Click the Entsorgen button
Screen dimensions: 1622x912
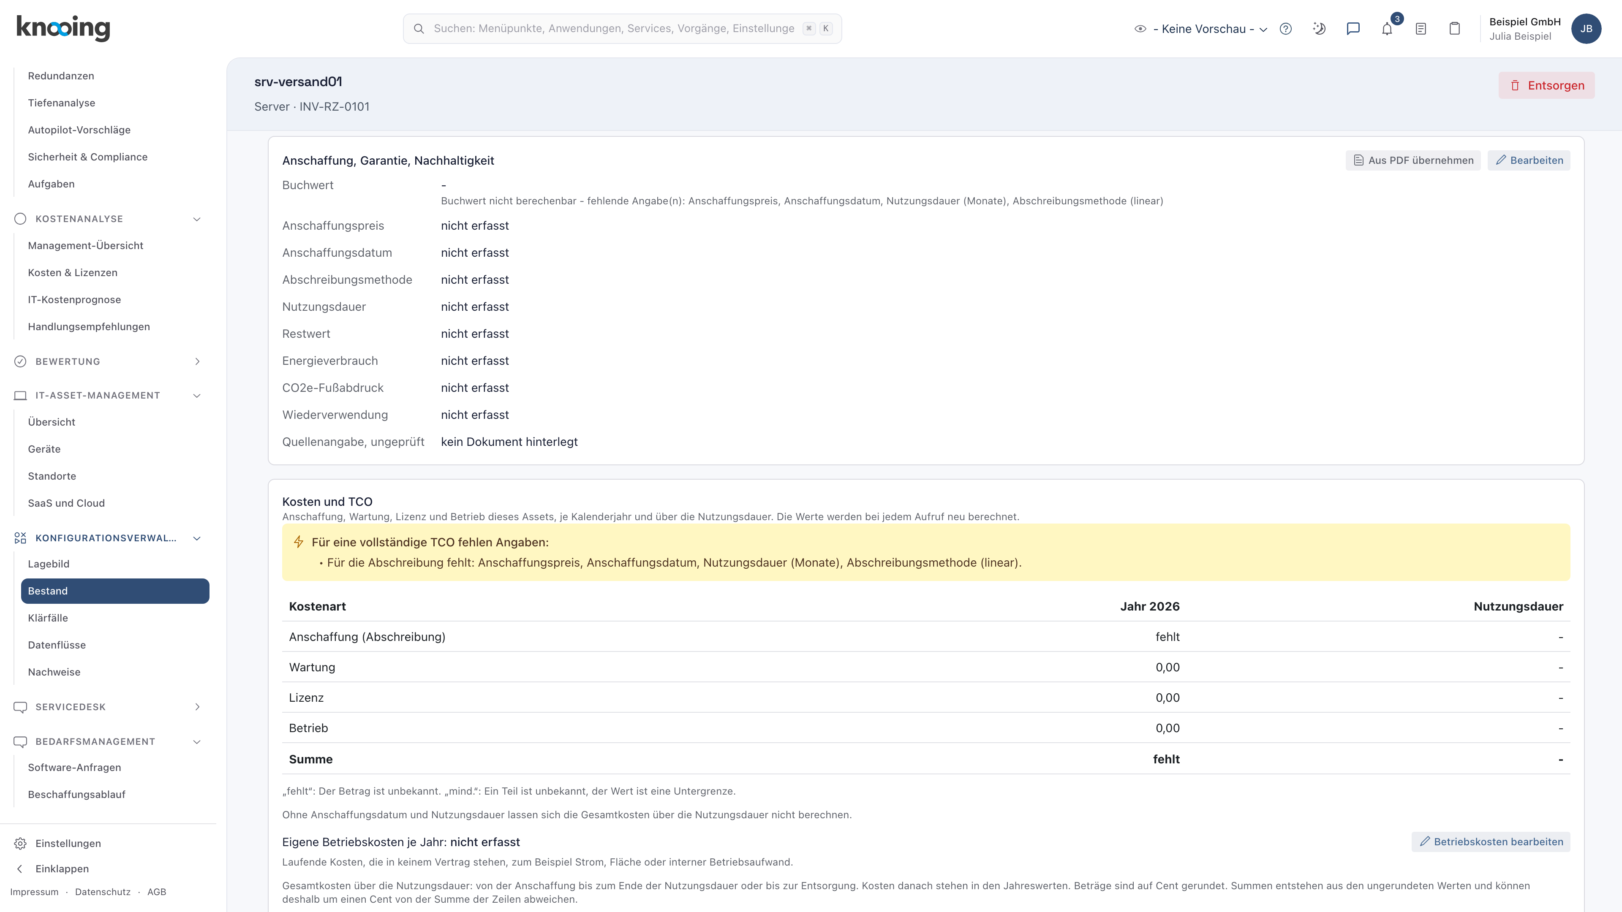pos(1546,86)
